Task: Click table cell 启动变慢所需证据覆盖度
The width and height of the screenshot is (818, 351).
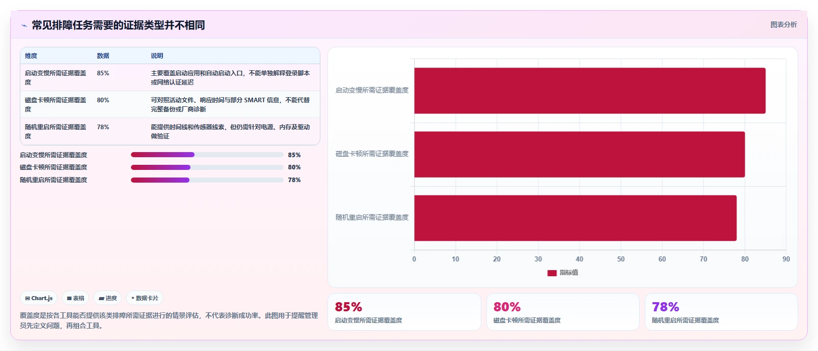Action: click(56, 77)
